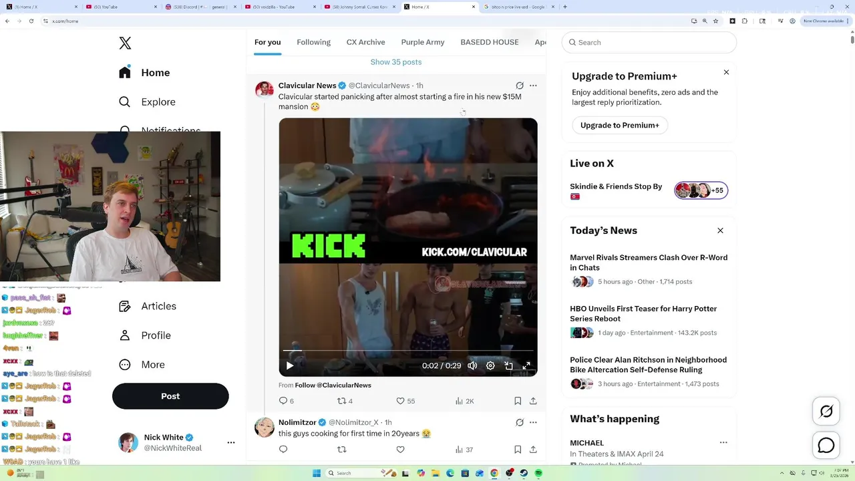855x481 pixels.
Task: Open the Explore search page
Action: point(147,102)
